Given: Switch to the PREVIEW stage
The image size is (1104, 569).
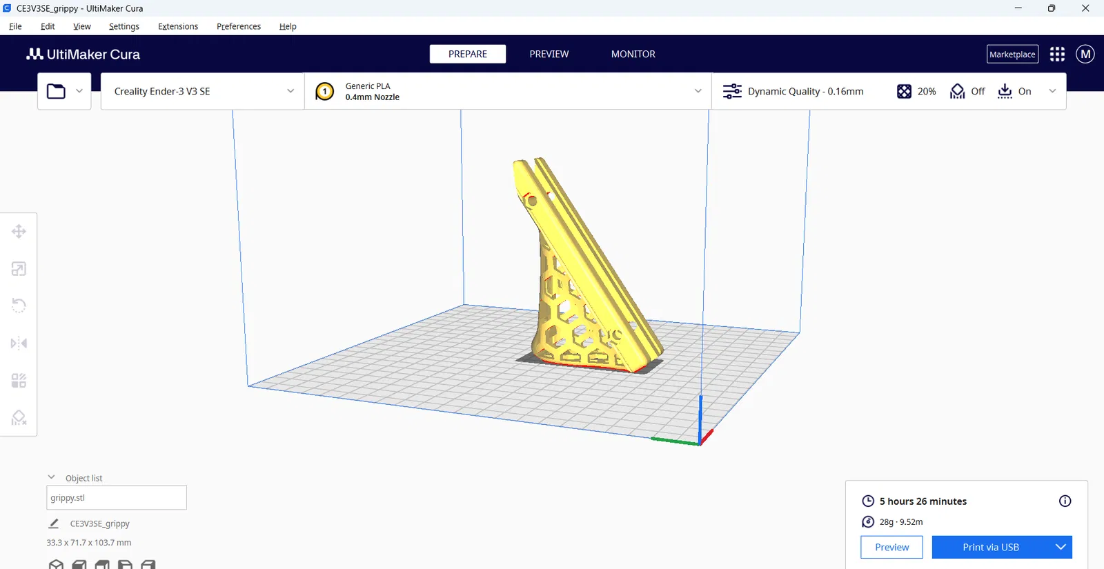Looking at the screenshot, I should [x=549, y=54].
